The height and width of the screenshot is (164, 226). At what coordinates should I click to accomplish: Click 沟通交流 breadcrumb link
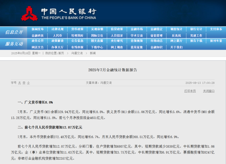[x=77, y=53]
